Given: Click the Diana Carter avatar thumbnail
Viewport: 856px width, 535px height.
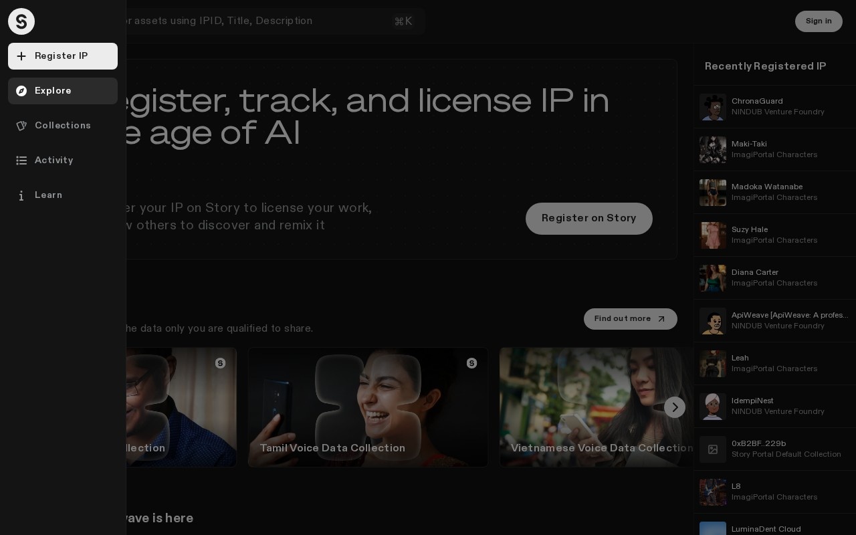Looking at the screenshot, I should (713, 278).
